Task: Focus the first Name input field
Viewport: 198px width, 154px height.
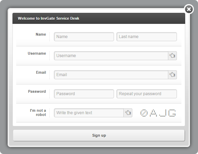Action: coord(84,37)
